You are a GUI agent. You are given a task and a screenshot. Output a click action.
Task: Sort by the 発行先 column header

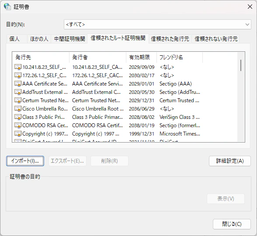coord(41,57)
